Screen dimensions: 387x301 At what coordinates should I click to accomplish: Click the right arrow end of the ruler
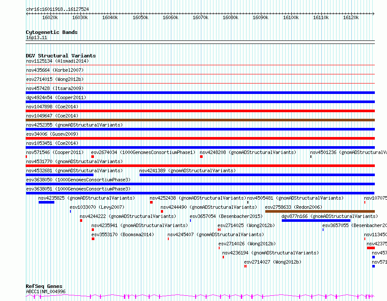[374, 13]
